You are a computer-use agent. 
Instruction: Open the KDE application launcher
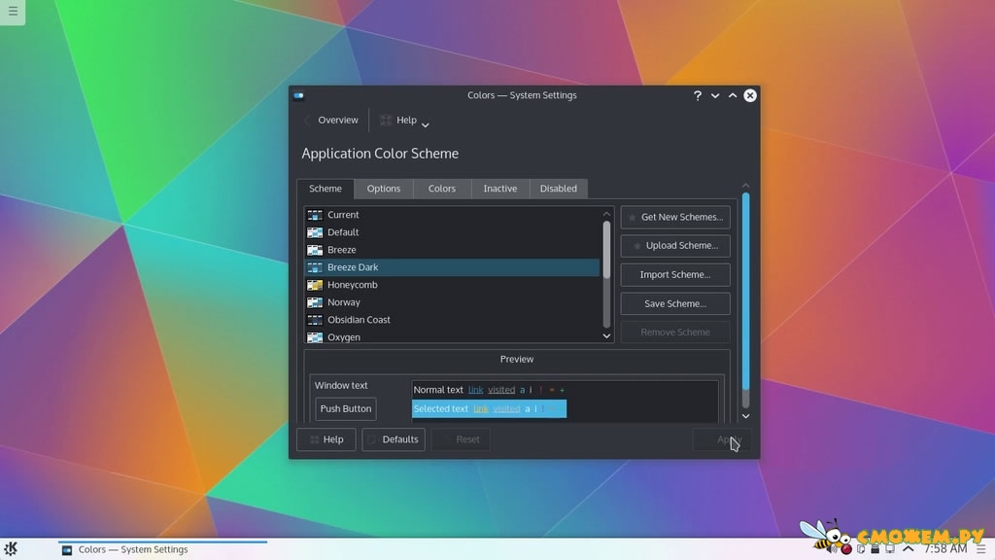click(x=11, y=548)
